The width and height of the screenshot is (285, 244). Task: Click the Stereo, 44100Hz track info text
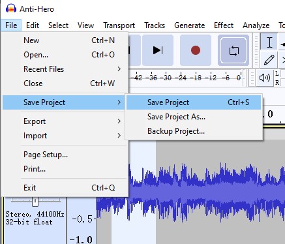pyautogui.click(x=35, y=214)
